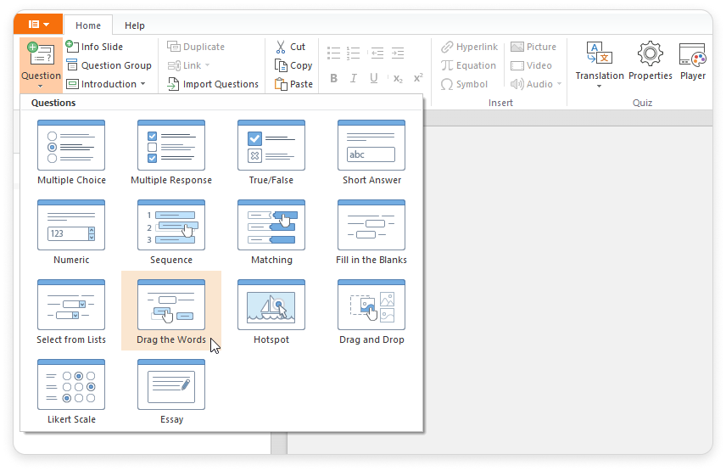Viewport: 726px width, 471px height.
Task: Toggle underline formatting
Action: point(374,78)
